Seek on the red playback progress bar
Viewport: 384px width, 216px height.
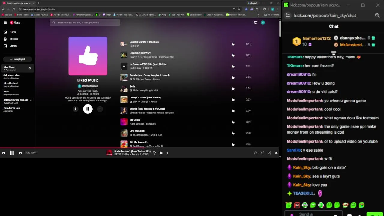point(140,148)
